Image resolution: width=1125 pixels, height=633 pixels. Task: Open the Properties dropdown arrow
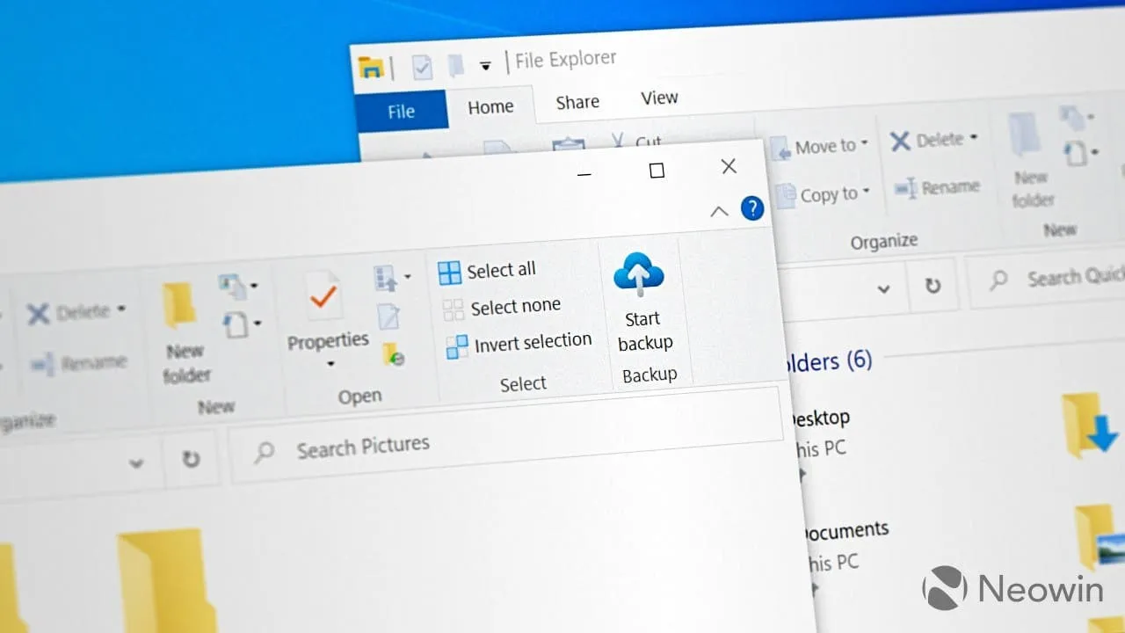330,364
